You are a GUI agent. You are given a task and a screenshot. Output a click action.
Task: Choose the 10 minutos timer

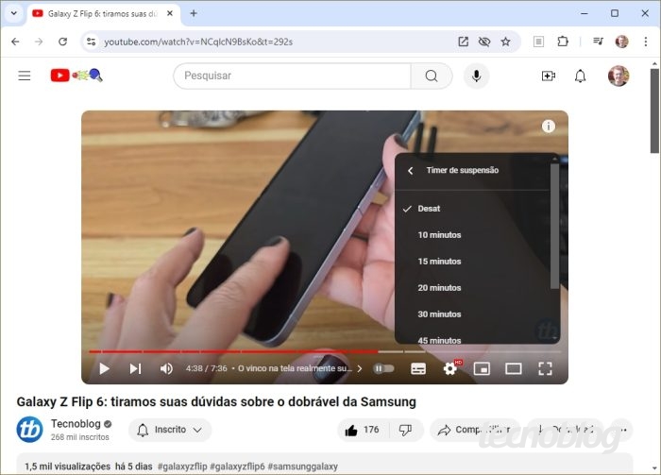click(x=472, y=235)
